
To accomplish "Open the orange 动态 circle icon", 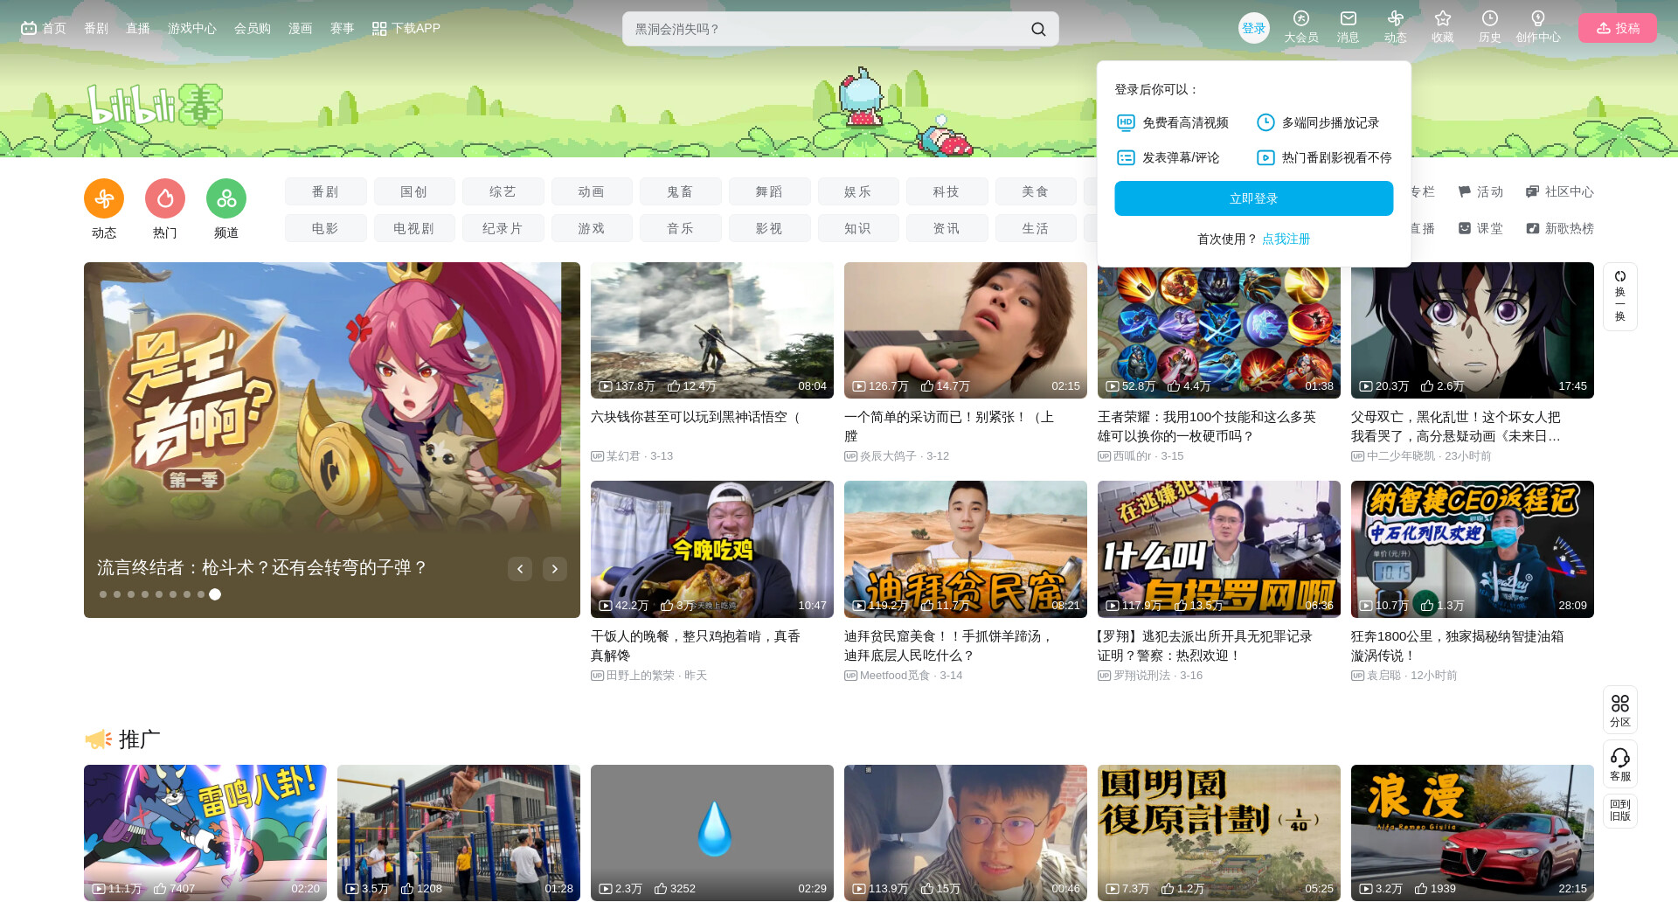I will click(x=104, y=198).
